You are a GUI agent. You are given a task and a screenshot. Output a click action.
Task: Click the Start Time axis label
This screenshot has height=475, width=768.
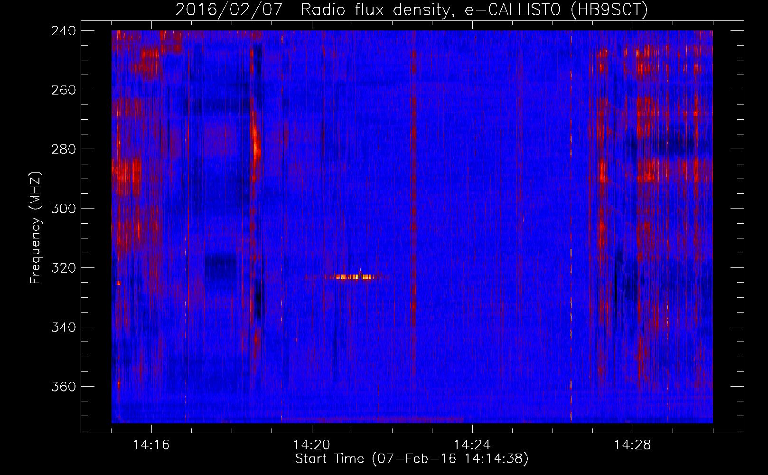(x=412, y=459)
